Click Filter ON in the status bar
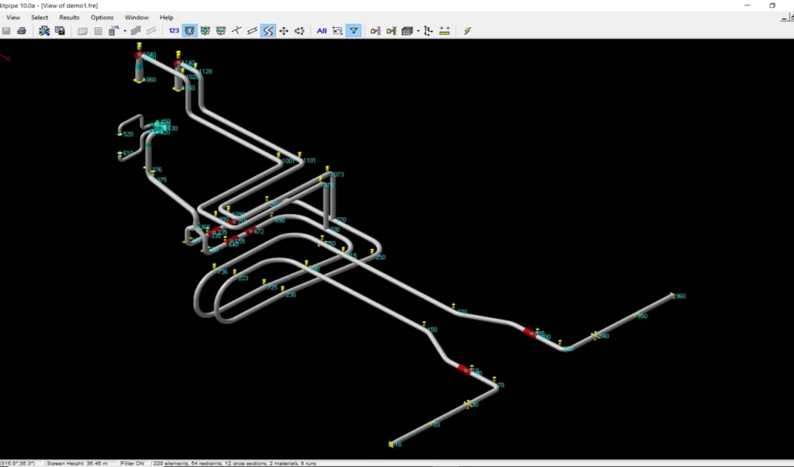 132,463
